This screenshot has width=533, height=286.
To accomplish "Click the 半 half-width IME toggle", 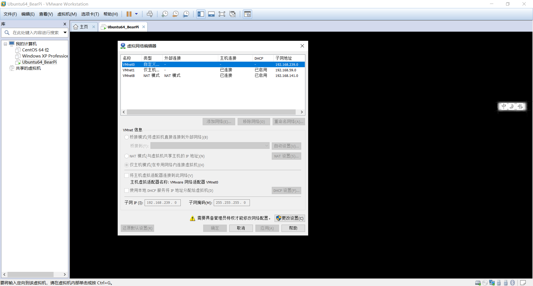I will point(520,106).
